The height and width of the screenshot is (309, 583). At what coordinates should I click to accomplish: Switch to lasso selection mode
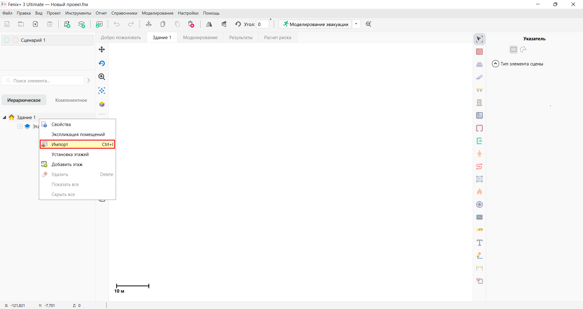click(x=523, y=49)
